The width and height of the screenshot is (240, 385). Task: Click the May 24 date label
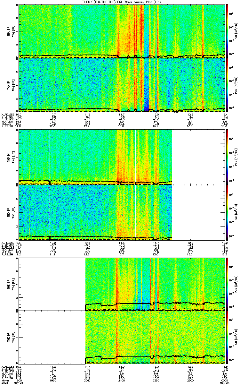click(224, 383)
